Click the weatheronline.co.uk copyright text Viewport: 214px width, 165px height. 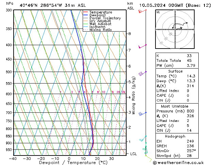(178, 163)
